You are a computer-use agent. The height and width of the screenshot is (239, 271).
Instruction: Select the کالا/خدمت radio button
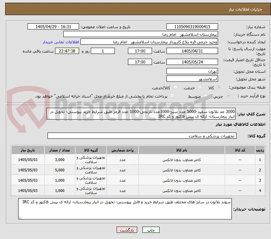[175, 87]
